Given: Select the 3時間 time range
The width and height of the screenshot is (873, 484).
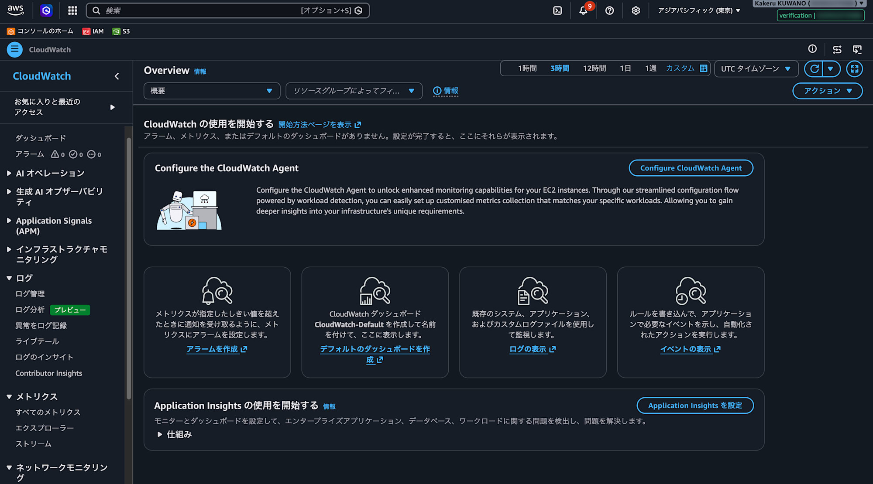Looking at the screenshot, I should click(560, 68).
